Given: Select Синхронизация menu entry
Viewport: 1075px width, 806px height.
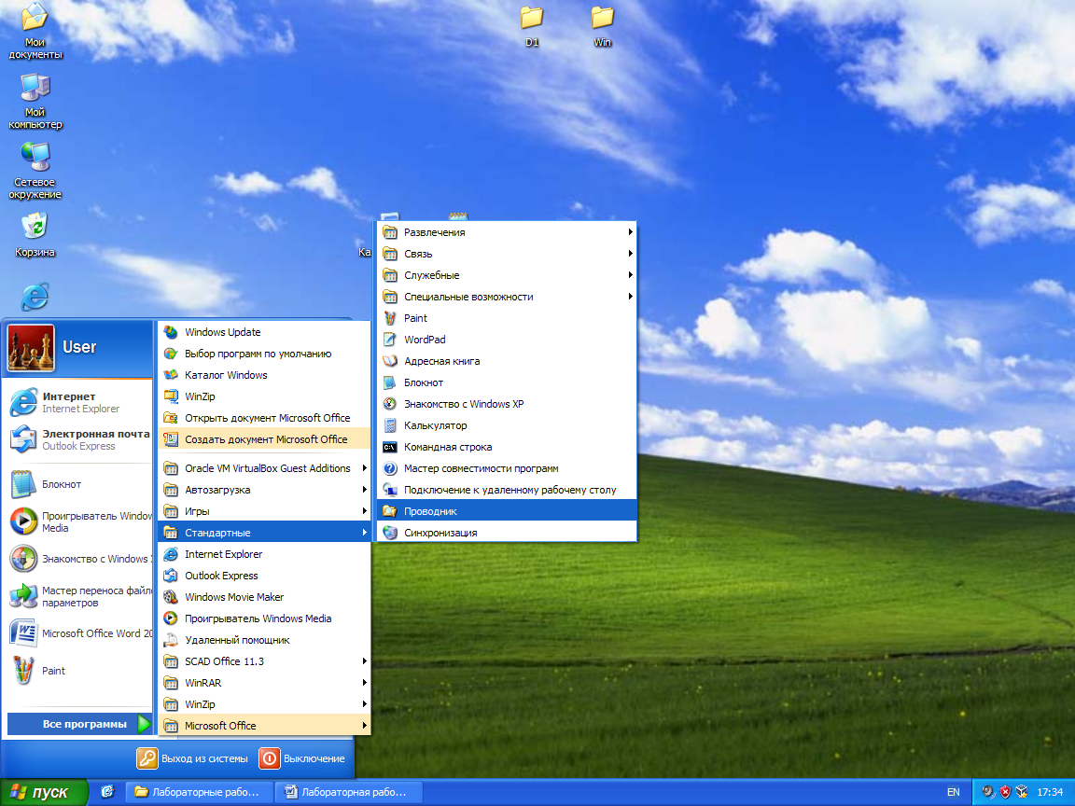Looking at the screenshot, I should tap(440, 533).
